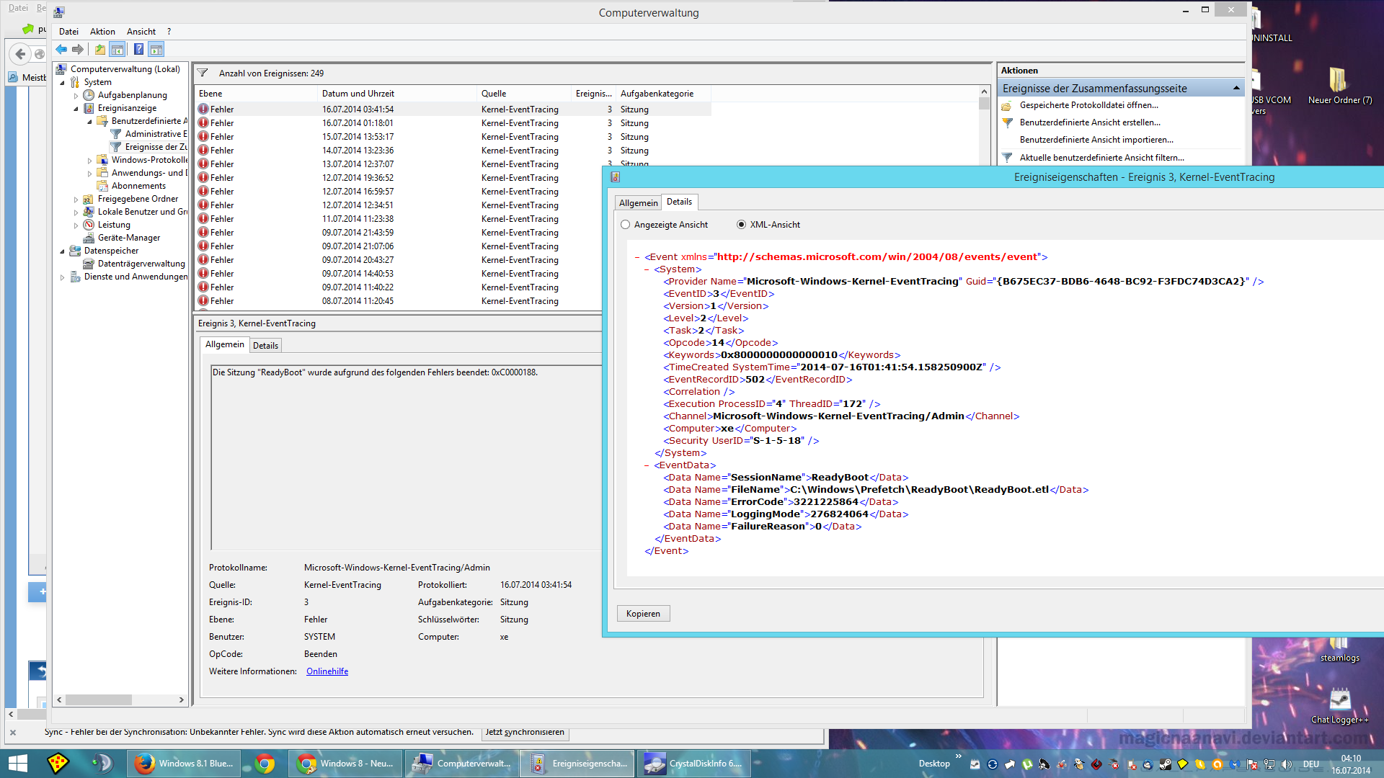Click the up-one-level folder toolbar icon
Image resolution: width=1384 pixels, height=778 pixels.
point(99,50)
